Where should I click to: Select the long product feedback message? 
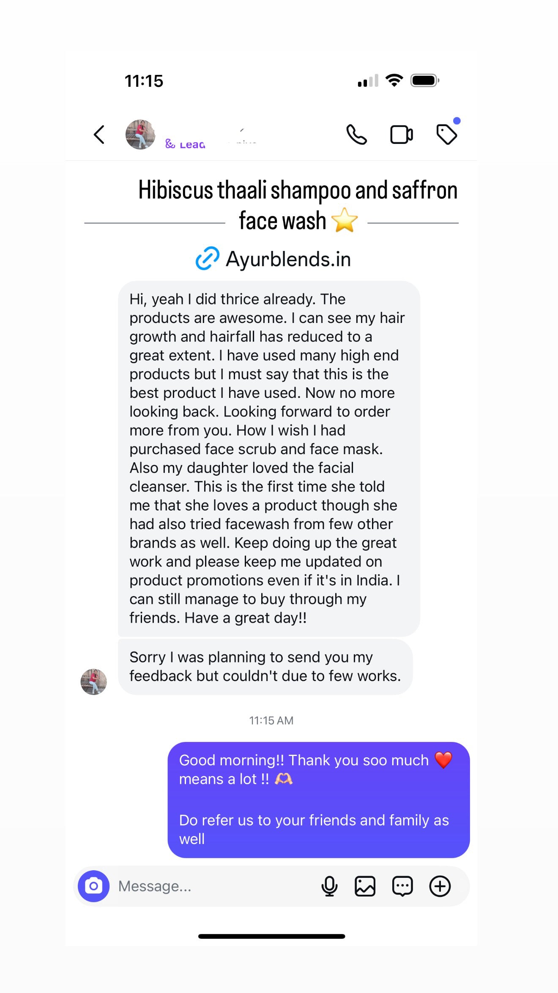(268, 458)
